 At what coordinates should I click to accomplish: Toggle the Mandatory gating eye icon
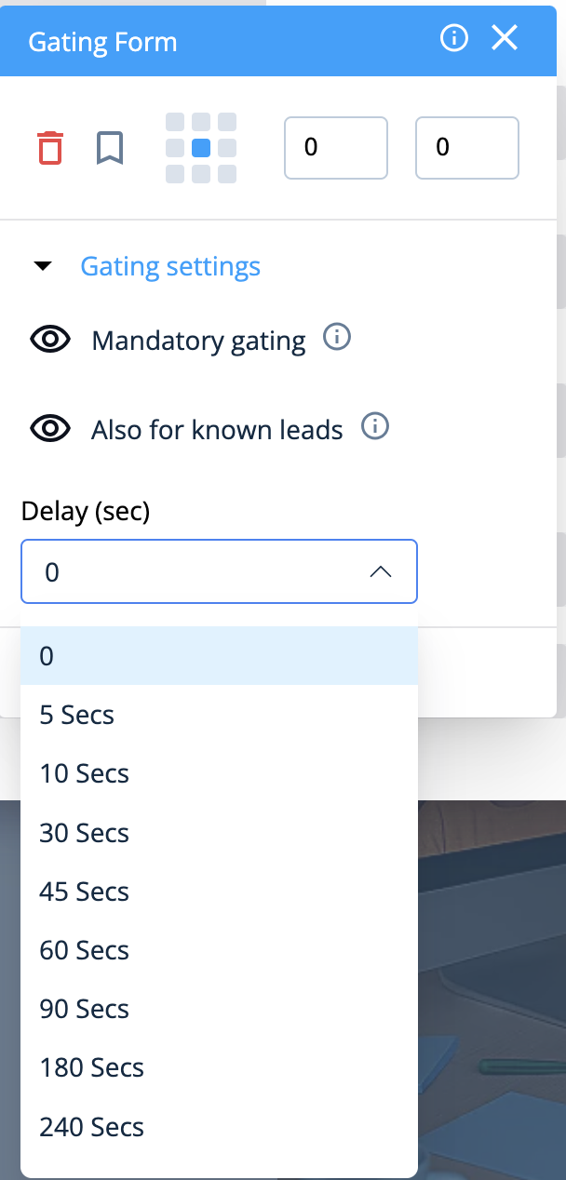tap(50, 341)
